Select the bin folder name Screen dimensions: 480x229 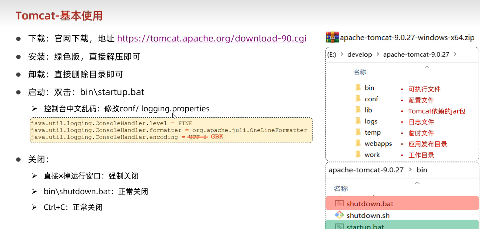(369, 88)
